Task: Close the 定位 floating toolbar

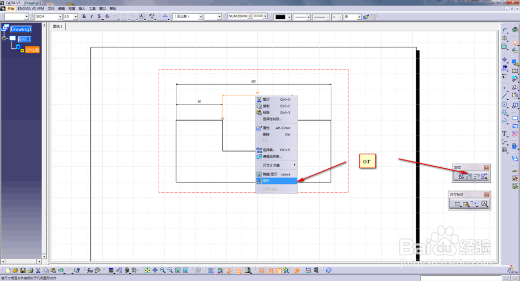Action: coord(486,168)
